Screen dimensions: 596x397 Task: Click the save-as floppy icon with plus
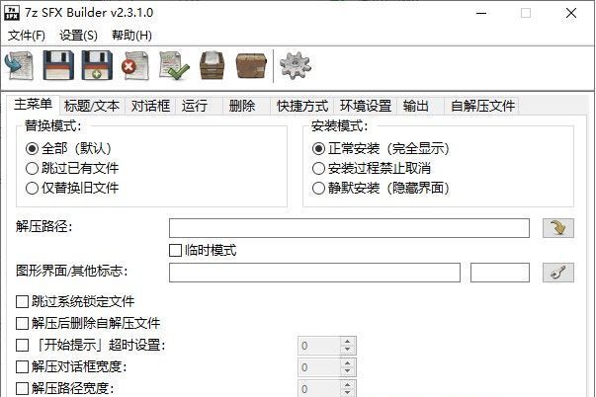tap(97, 66)
